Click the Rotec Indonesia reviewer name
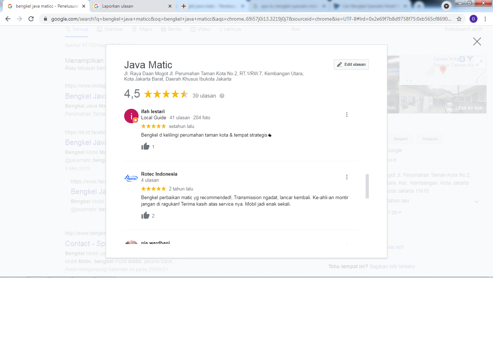493x339 pixels. pos(159,174)
